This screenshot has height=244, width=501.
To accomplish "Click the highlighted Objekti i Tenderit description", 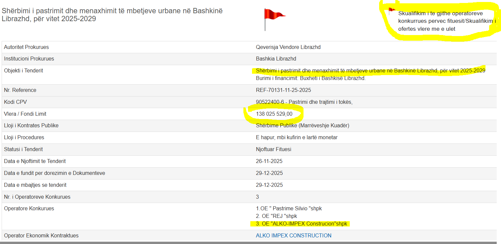I will pyautogui.click(x=370, y=71).
